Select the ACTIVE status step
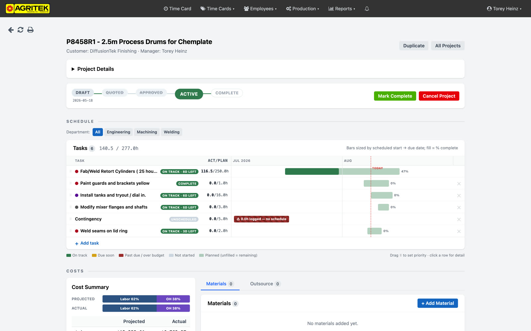This screenshot has height=331, width=531. (x=189, y=94)
